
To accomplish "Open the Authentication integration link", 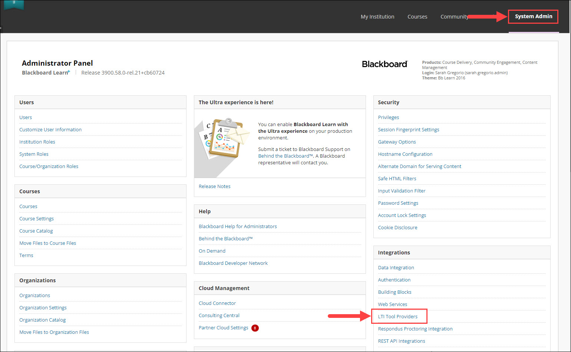I will click(x=394, y=280).
